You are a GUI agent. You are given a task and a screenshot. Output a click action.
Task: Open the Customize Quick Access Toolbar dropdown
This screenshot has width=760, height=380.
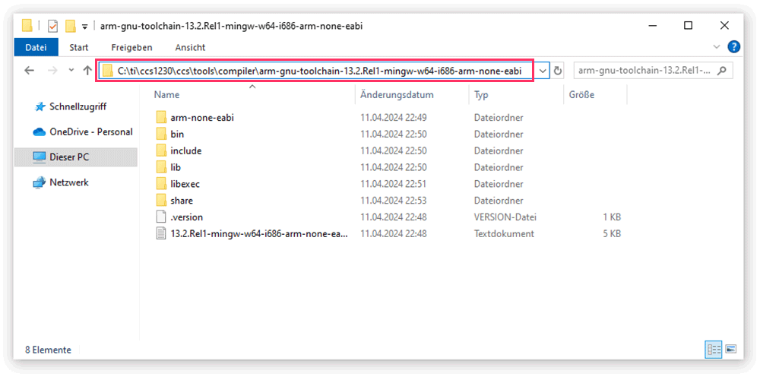tap(85, 26)
